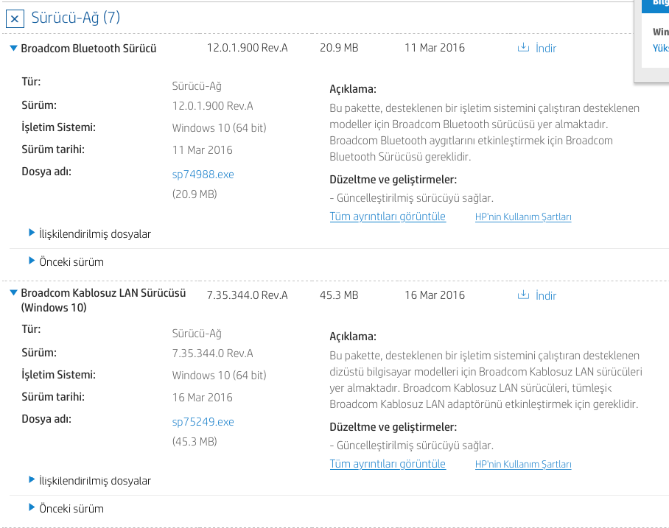Collapse the Broadcom Kablosuz LAN Sürücüsü row
This screenshot has height=528, width=669.
click(x=13, y=293)
